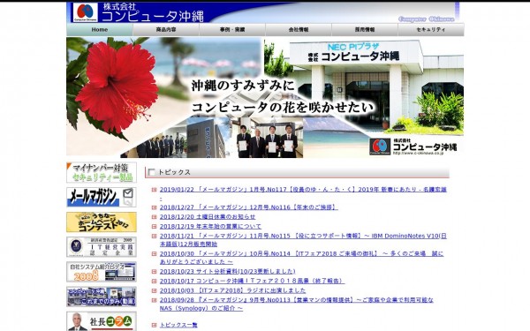Open the 2018/10/03 ラジオに出演しました link
Image resolution: width=530 pixels, height=331 pixels.
(x=233, y=290)
